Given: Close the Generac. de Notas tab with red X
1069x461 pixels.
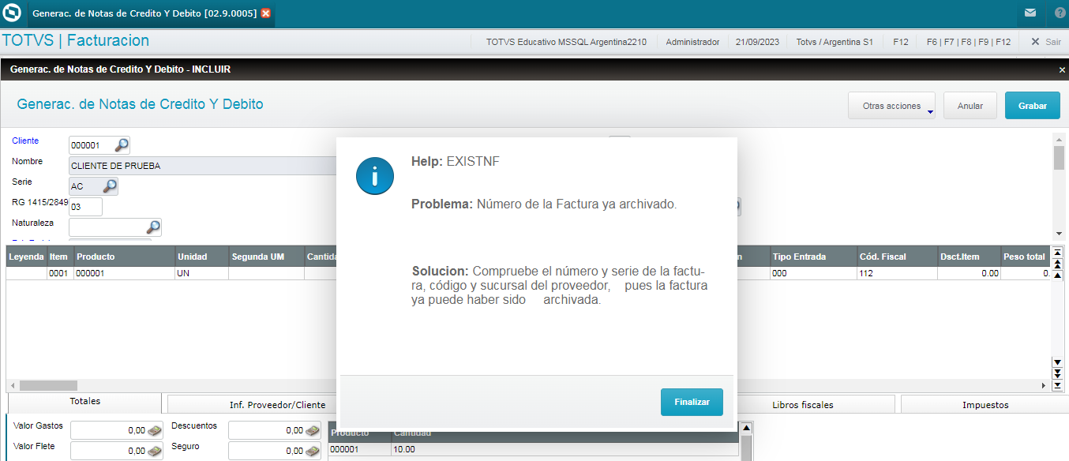Looking at the screenshot, I should (x=265, y=13).
